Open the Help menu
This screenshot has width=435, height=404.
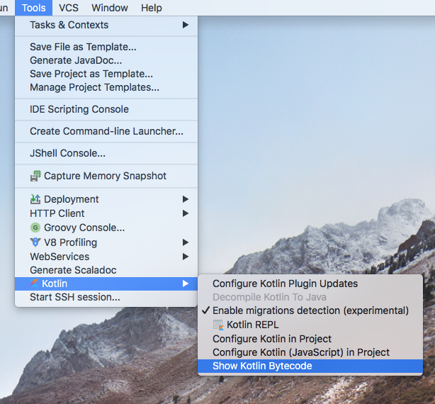[151, 8]
